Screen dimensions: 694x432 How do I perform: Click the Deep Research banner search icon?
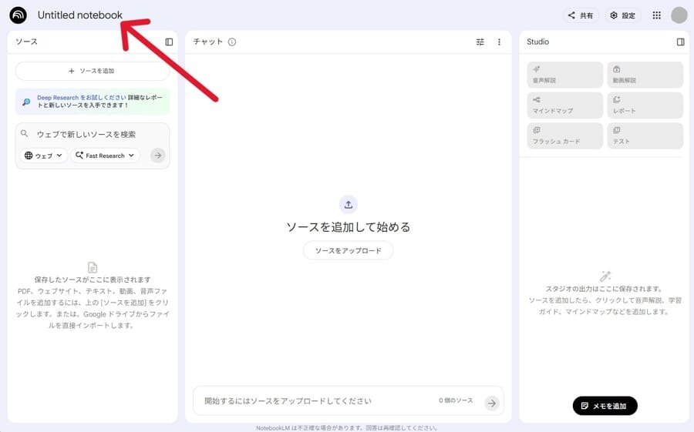tap(26, 102)
